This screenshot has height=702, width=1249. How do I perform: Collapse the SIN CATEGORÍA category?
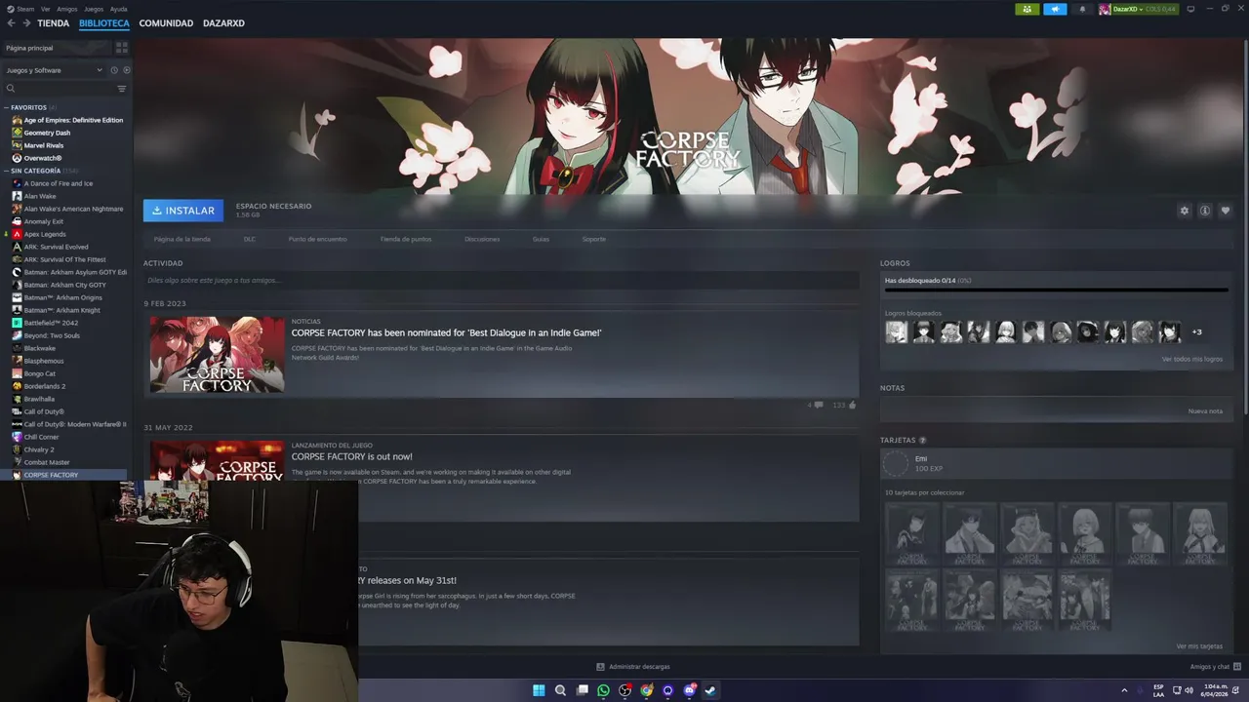click(7, 171)
